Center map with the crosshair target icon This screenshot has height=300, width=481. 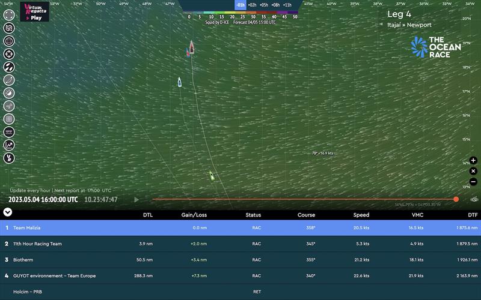pyautogui.click(x=9, y=54)
